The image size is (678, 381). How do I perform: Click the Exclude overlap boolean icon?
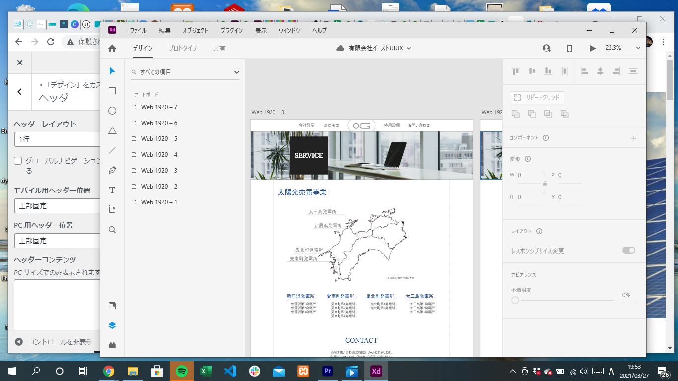point(565,114)
